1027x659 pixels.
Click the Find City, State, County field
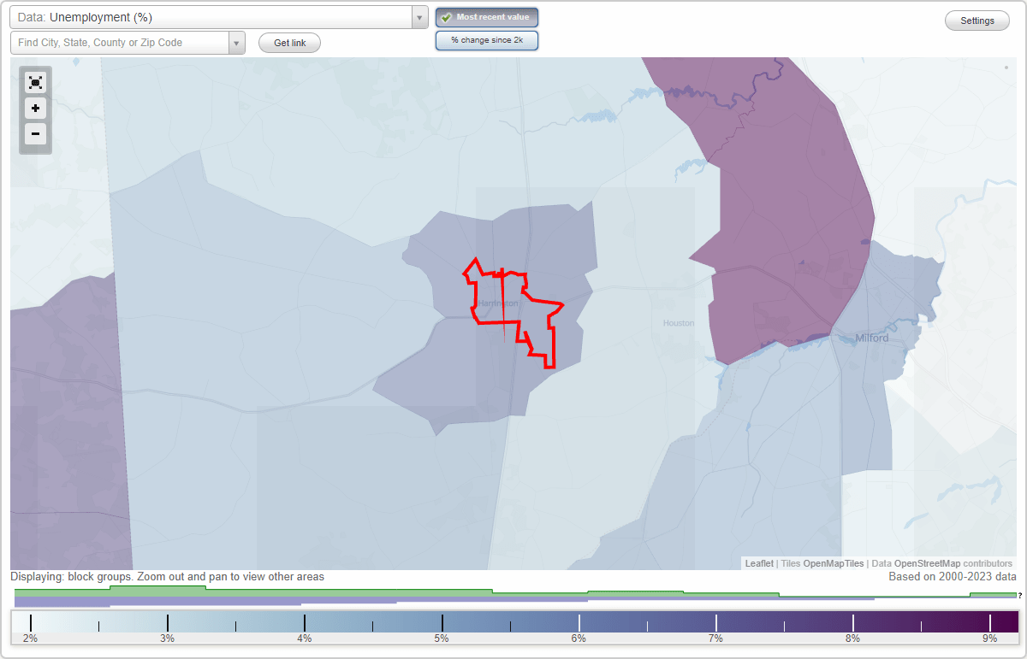[x=120, y=42]
